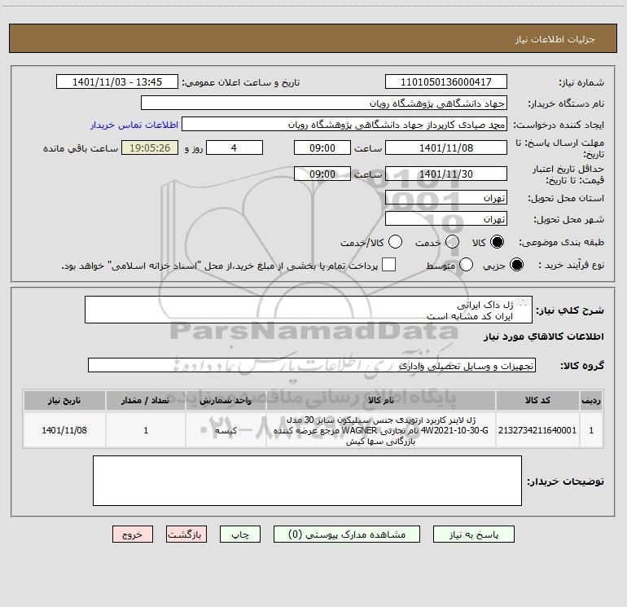This screenshot has width=627, height=607.
Task: Click the بازگشت back button
Action: [x=186, y=534]
